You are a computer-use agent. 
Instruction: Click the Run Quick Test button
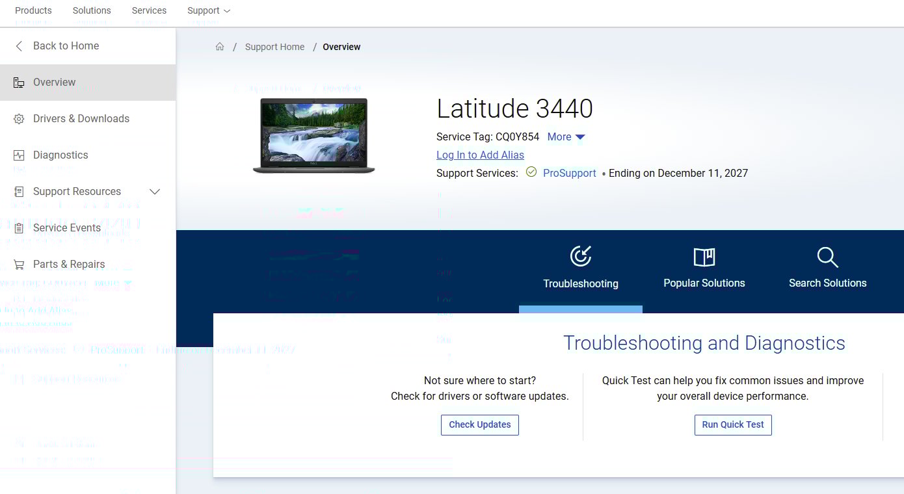point(733,424)
